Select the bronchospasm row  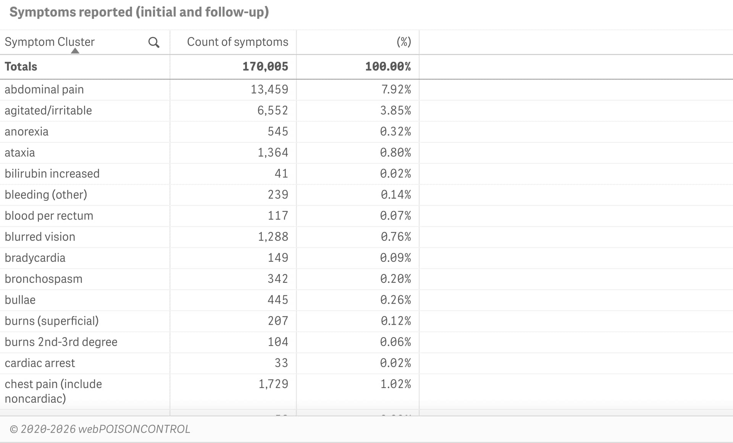click(x=44, y=279)
